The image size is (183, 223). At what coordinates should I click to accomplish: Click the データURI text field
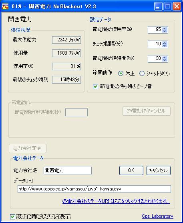point(94,189)
